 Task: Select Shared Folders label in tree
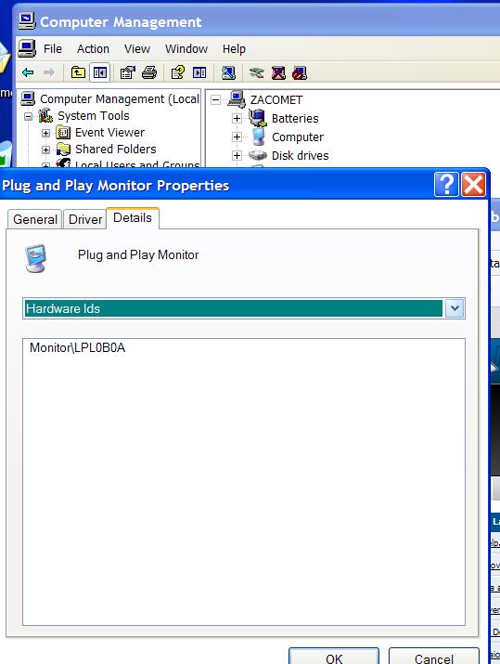click(115, 150)
